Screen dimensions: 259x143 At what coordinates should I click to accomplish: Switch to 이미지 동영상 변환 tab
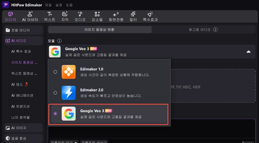pyautogui.click(x=100, y=30)
